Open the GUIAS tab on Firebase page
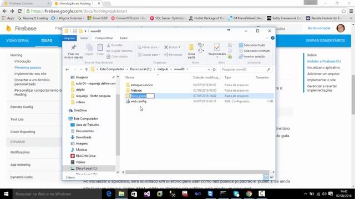The height and width of the screenshot is (199, 355). 47,40
